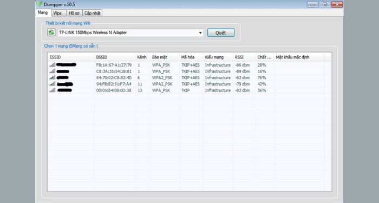Viewport: 379px width, 203px height.
Task: Select signal icon for 00:05:B4:08:0D:38 network
Action: (52, 90)
